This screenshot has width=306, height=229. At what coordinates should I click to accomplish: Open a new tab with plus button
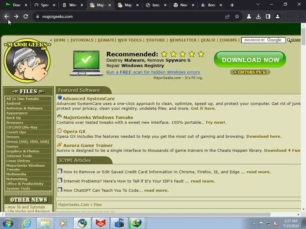click(232, 5)
